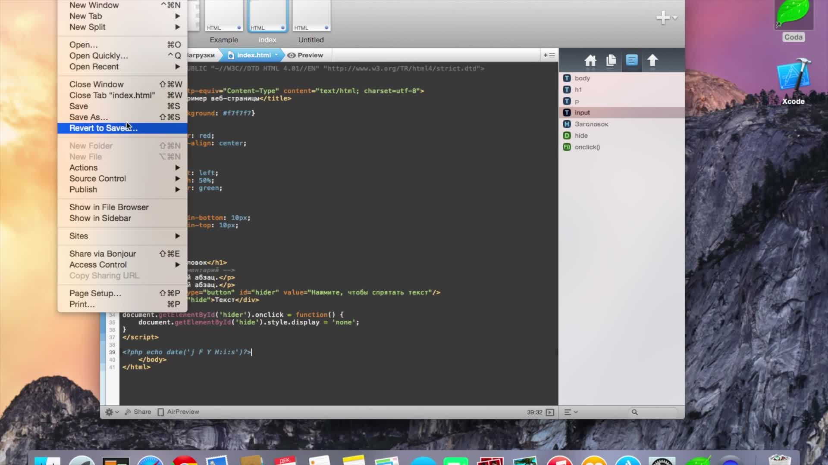Choose Close Window menu item
The height and width of the screenshot is (465, 828).
click(122, 84)
